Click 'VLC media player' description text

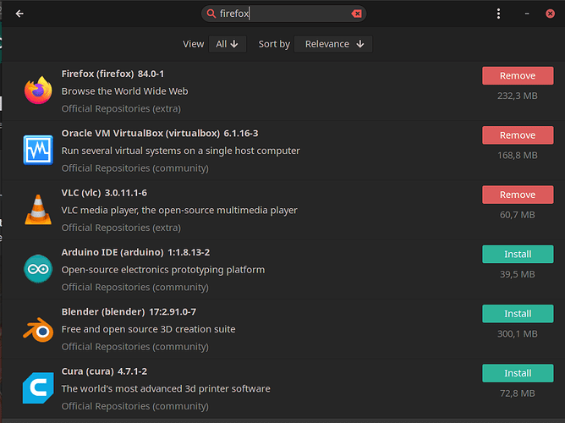click(179, 210)
